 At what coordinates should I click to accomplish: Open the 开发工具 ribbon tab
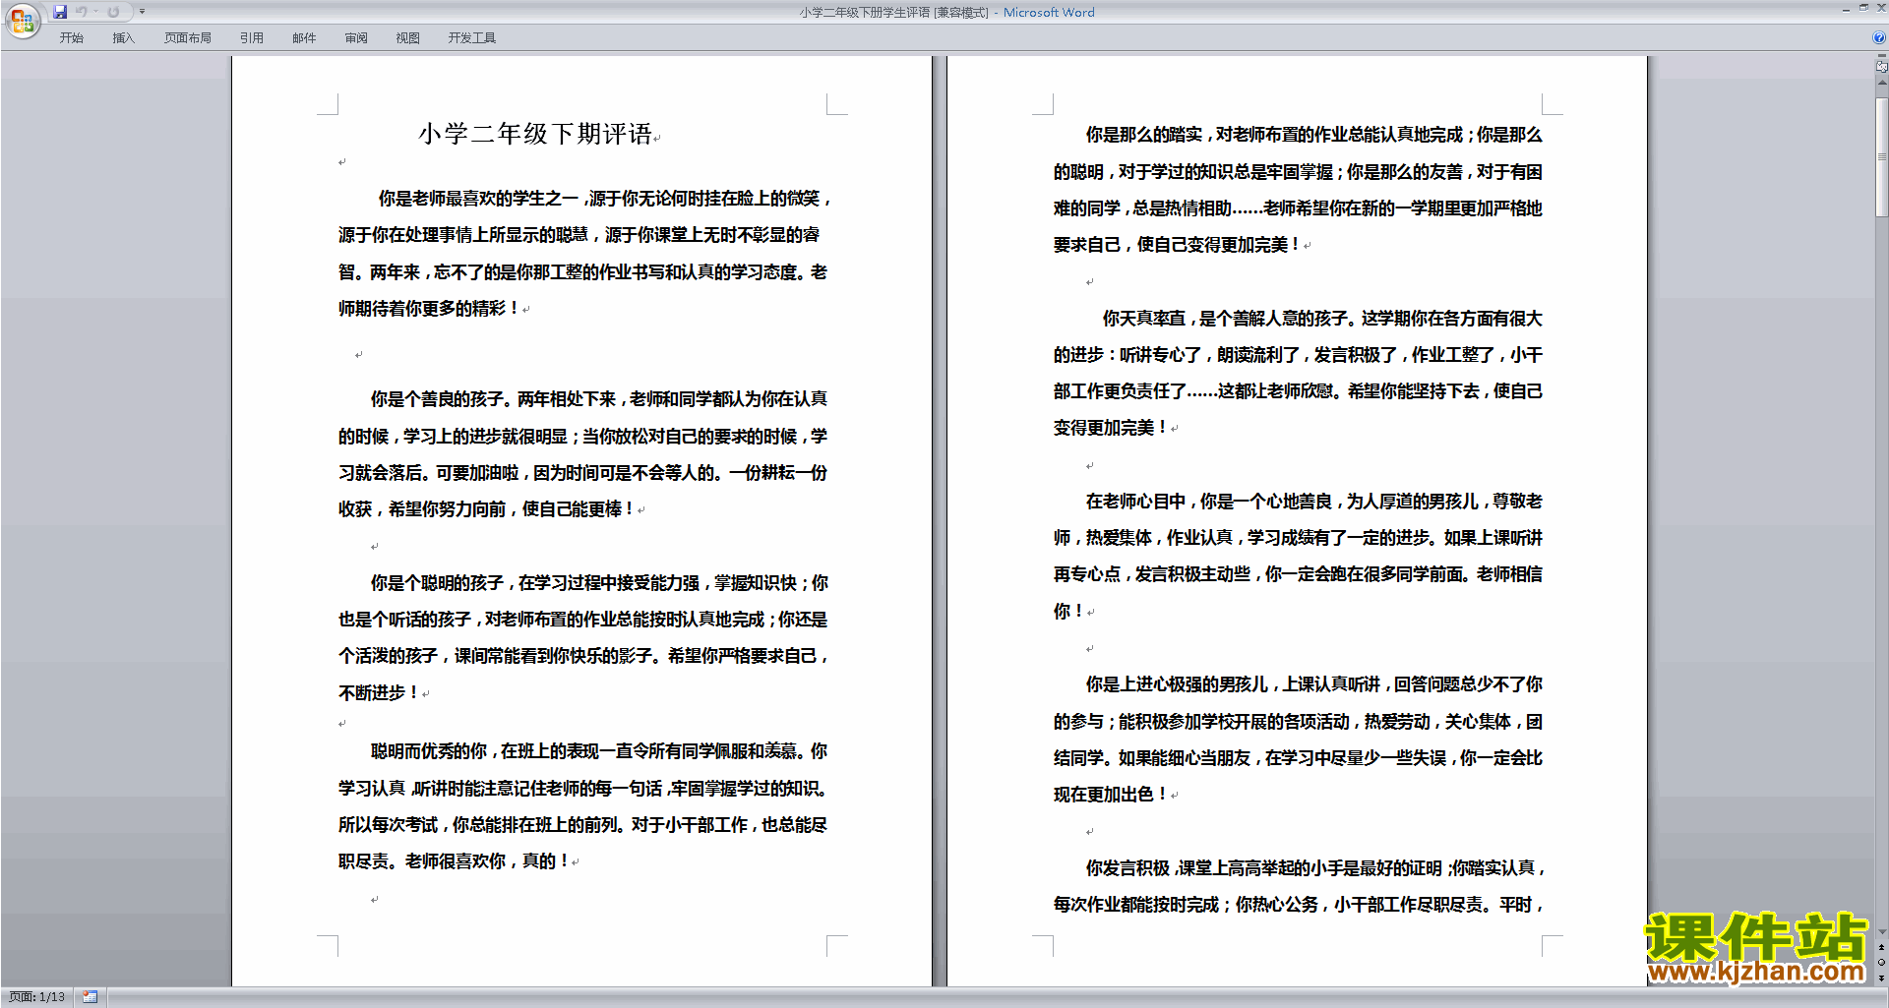point(472,38)
